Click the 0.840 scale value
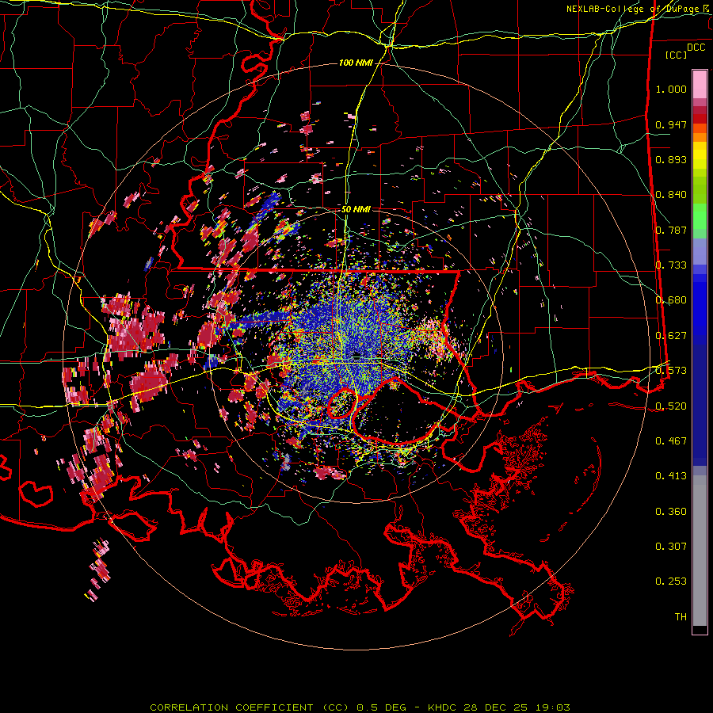713x713 pixels. (671, 195)
